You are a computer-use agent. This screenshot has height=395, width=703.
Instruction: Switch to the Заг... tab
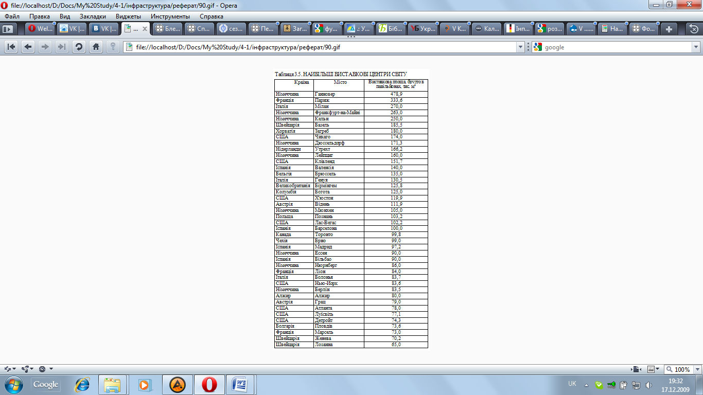point(295,29)
